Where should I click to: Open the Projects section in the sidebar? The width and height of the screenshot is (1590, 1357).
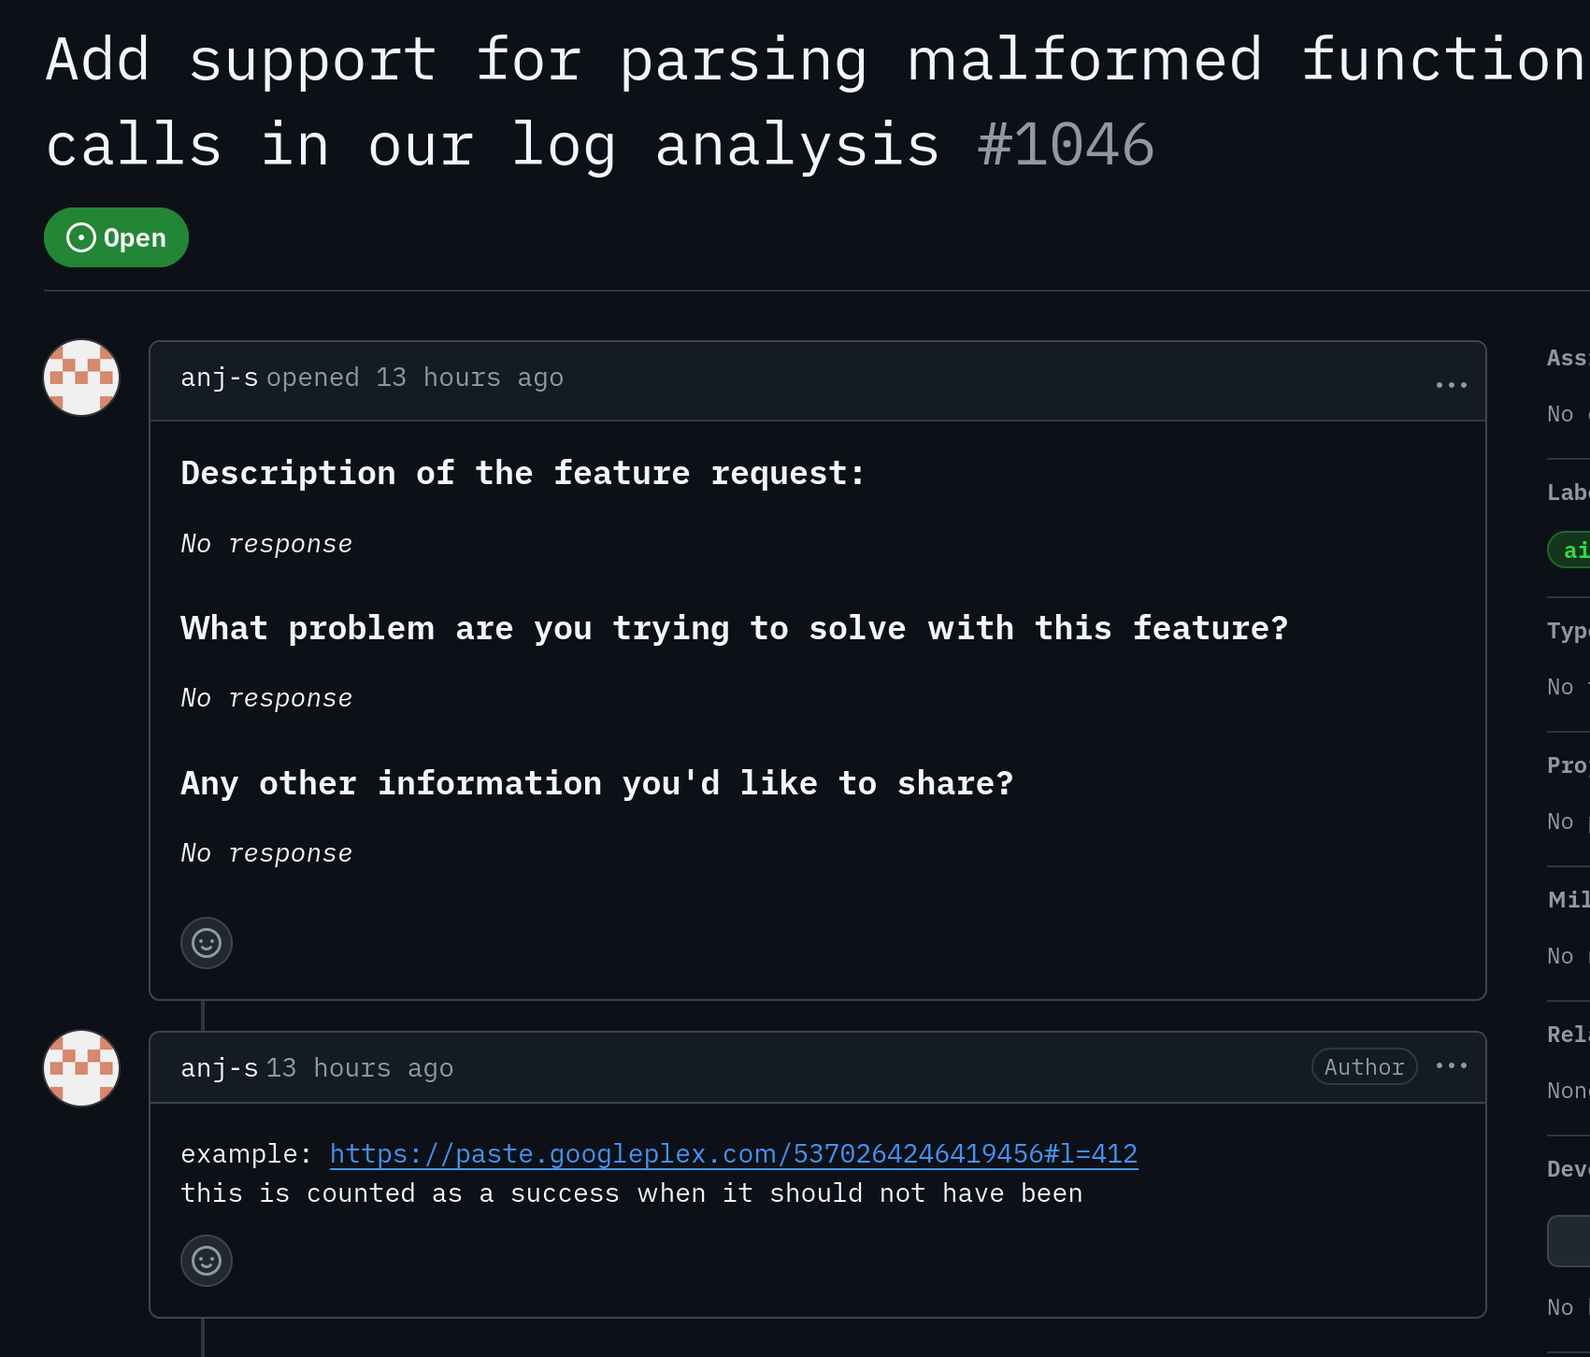[1569, 765]
